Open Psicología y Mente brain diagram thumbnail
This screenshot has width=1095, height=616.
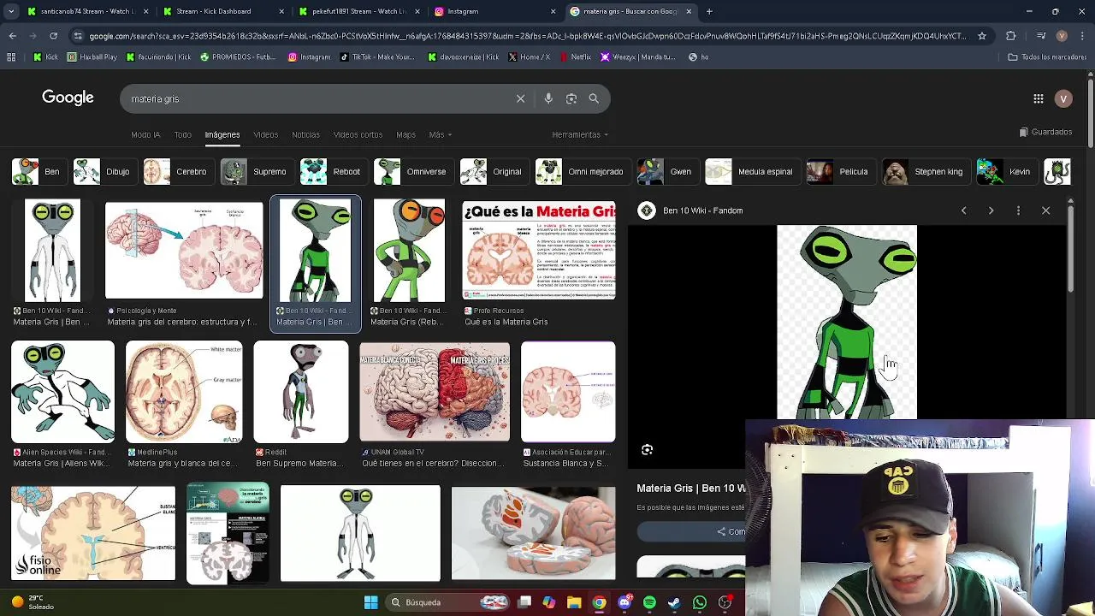(x=184, y=251)
